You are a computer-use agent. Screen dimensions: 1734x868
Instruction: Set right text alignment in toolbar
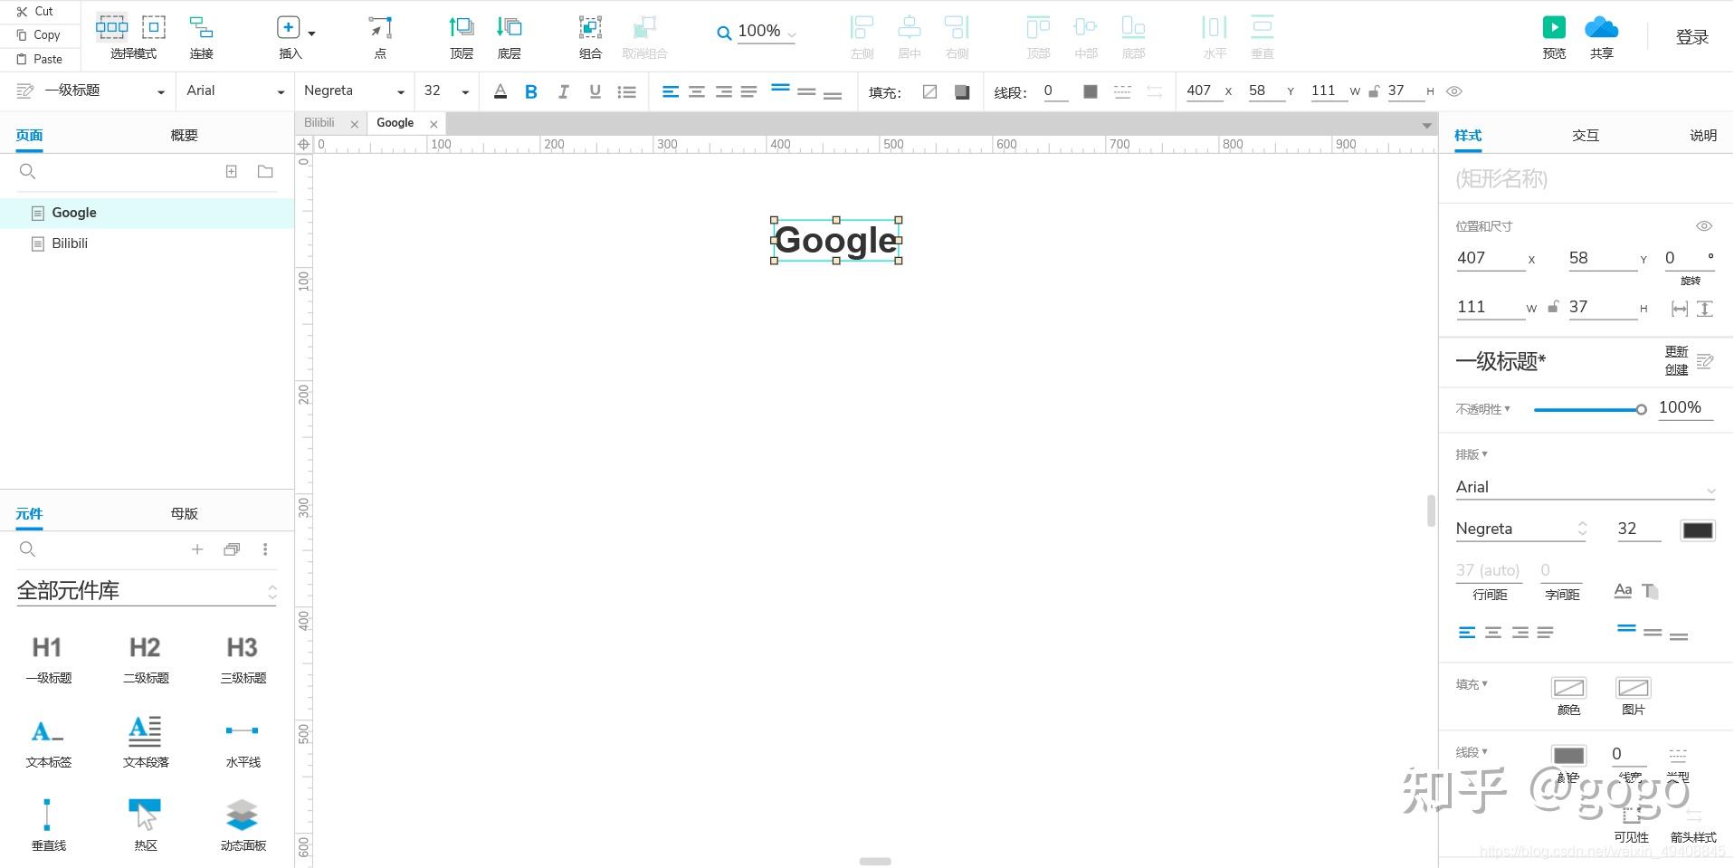tap(723, 91)
